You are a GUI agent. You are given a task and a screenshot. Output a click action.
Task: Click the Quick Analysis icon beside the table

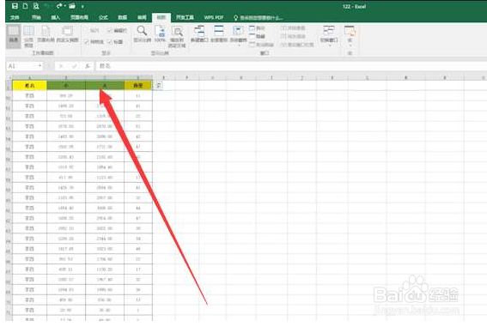tap(158, 86)
